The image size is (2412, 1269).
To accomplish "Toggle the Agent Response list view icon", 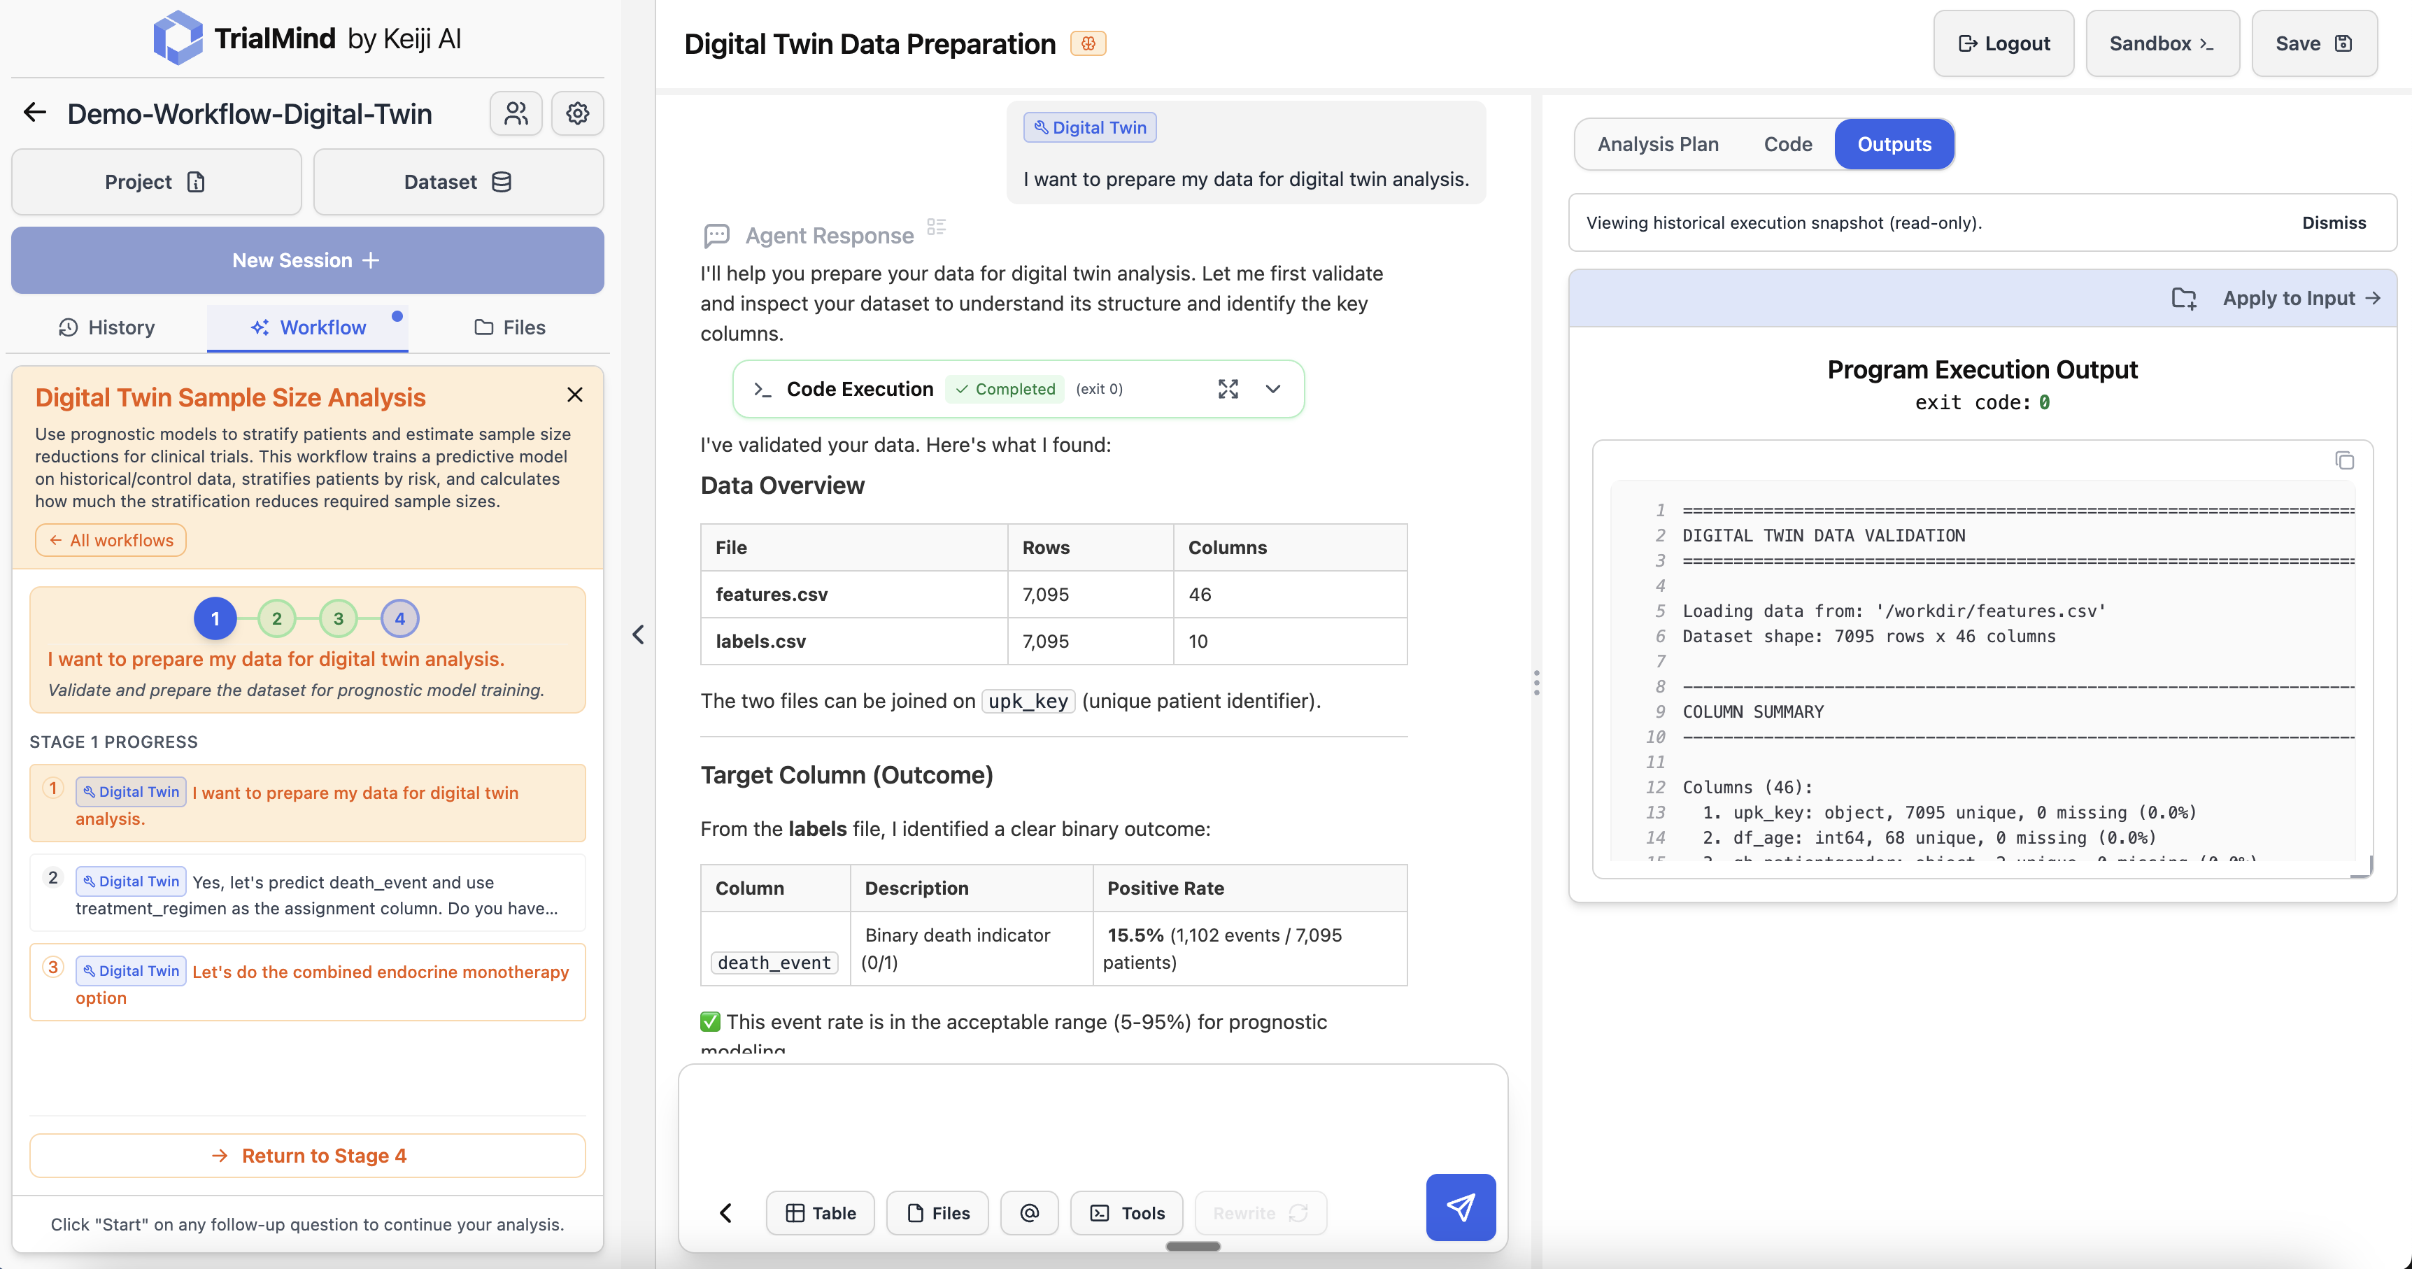I will point(937,227).
